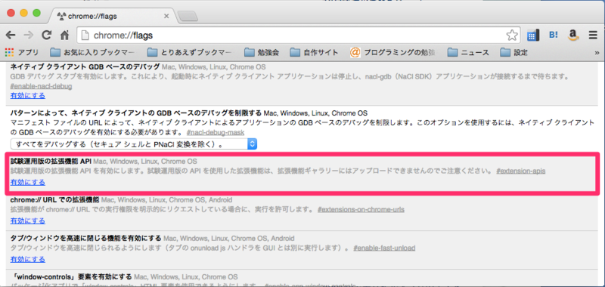
Task: Open the 勉強会 bookmark folder
Action: [x=262, y=52]
